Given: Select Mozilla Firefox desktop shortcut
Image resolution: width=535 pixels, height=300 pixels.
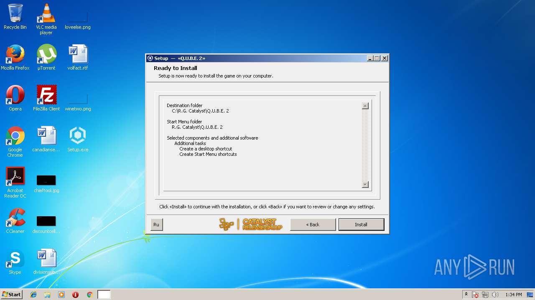Looking at the screenshot, I should (15, 57).
